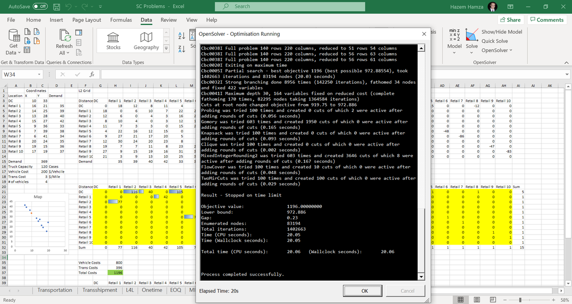
Task: Open the Formulas ribbon tab
Action: (121, 20)
